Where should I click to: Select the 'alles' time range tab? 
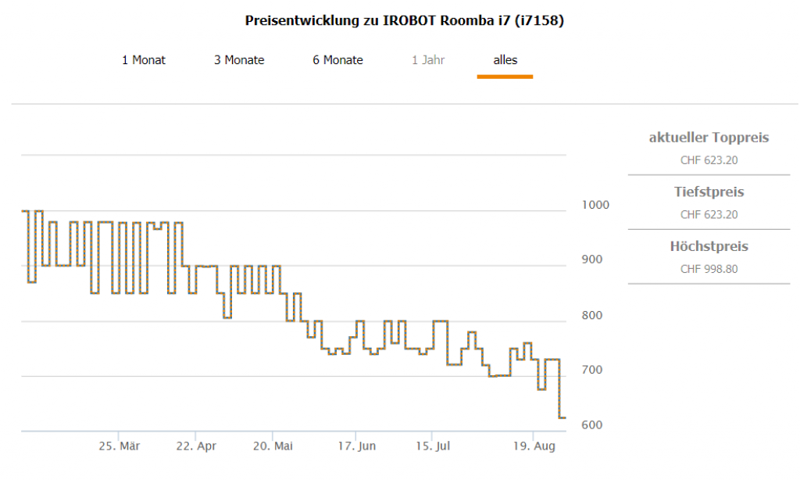[x=505, y=60]
